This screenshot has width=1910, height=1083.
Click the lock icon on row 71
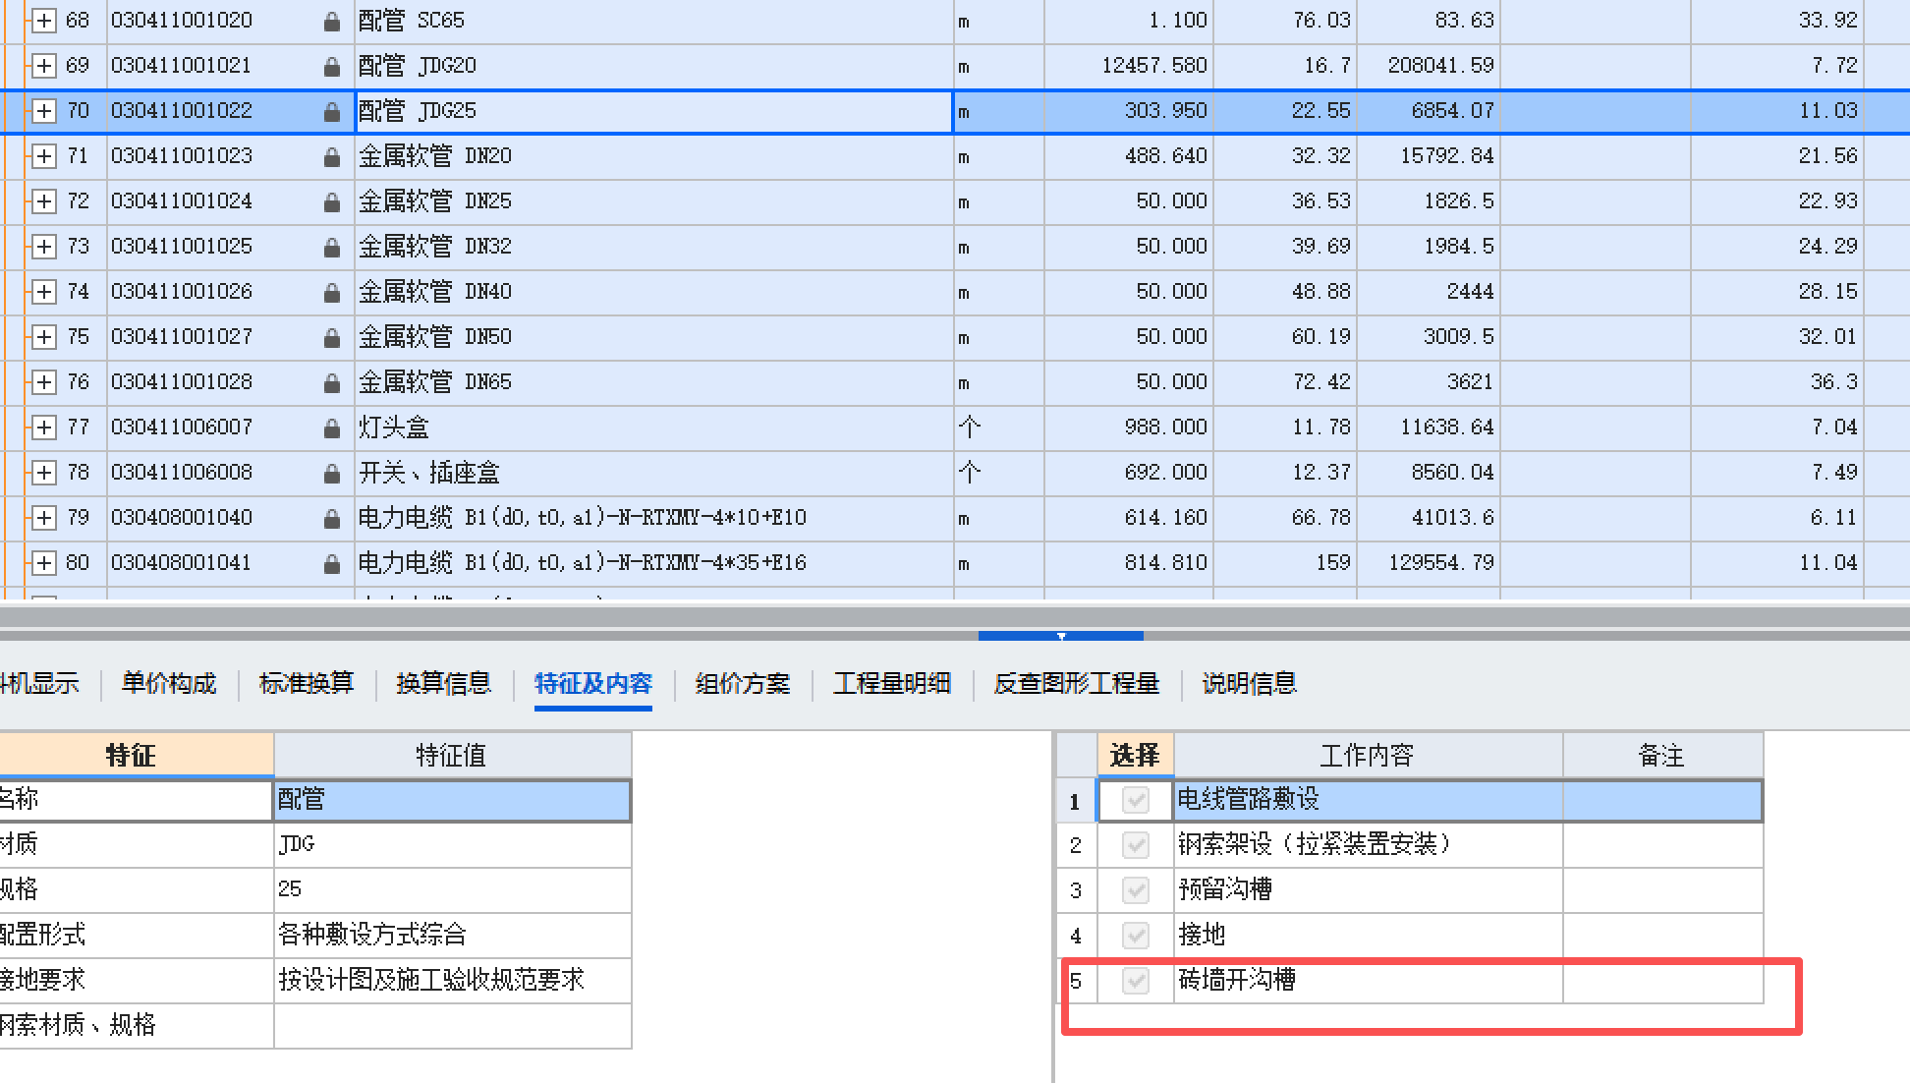(x=332, y=157)
